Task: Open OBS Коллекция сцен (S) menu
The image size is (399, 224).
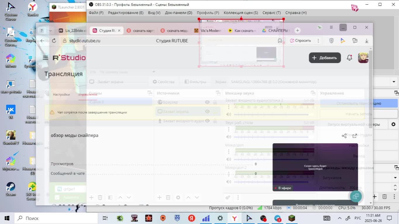Action: click(241, 13)
